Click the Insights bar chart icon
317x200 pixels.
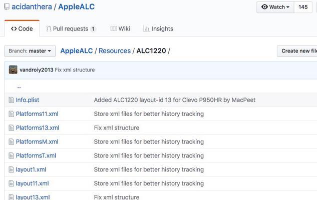pyautogui.click(x=146, y=29)
